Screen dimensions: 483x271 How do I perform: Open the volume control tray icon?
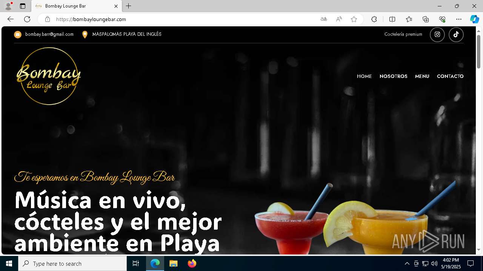point(434,263)
